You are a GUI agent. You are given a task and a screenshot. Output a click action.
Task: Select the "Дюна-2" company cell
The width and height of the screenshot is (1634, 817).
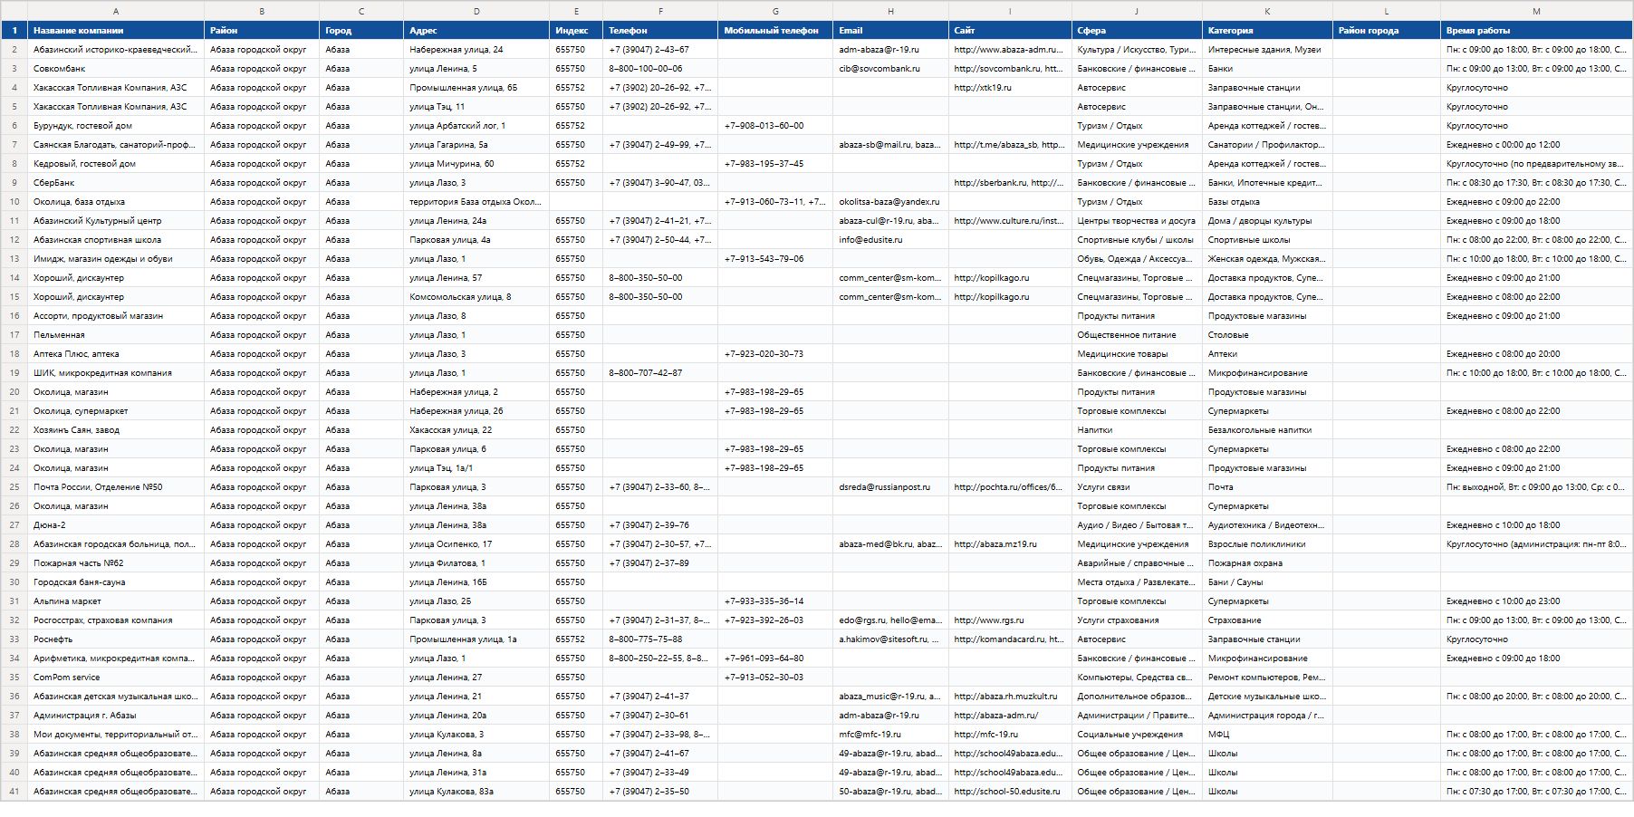coord(116,525)
